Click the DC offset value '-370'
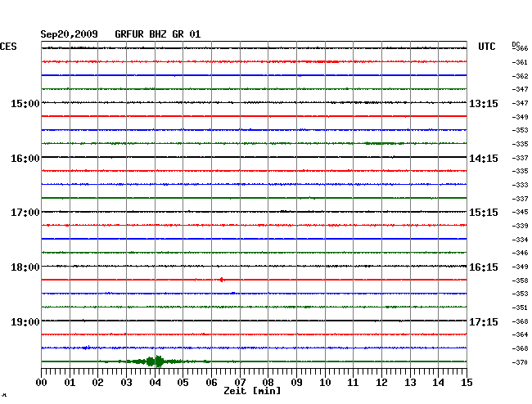The image size is (532, 404). click(x=520, y=362)
